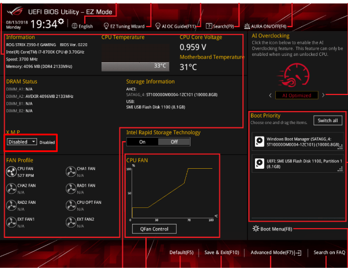Click SATA6G_4 ST10000DM0004 drive entry
Image resolution: width=348 pixels, height=269 pixels.
point(172,95)
